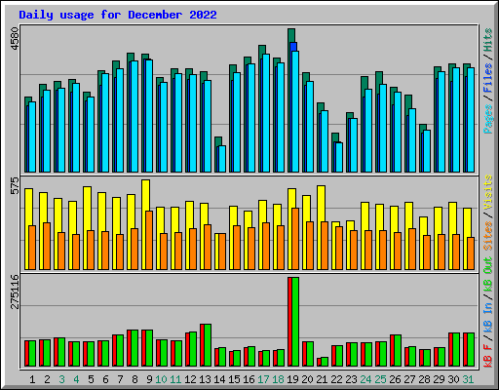Click day 19 on the x-axis
Image resolution: width=499 pixels, height=390 pixels.
pos(292,379)
